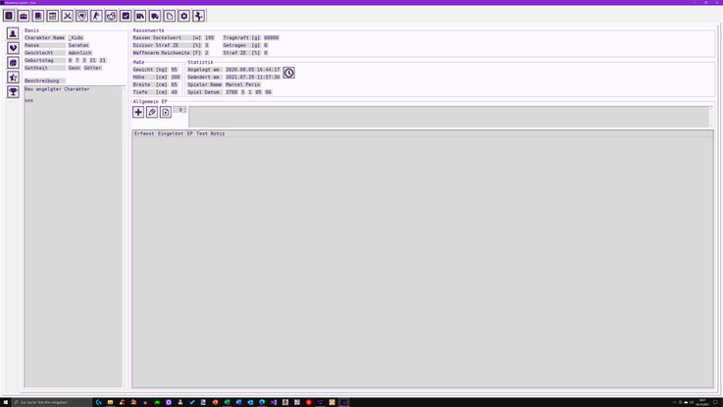Image resolution: width=723 pixels, height=407 pixels.
Task: Click the large Allgemein EP note text box
Action: pos(449,117)
